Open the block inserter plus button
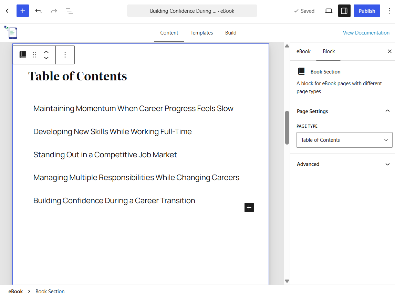This screenshot has width=395, height=296. [23, 11]
